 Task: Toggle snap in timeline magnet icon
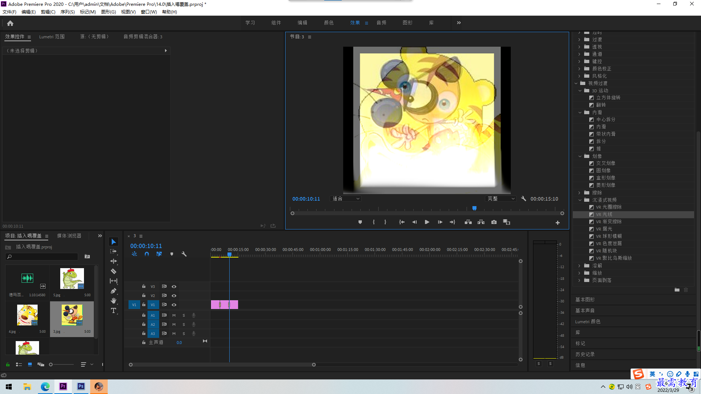pos(147,254)
